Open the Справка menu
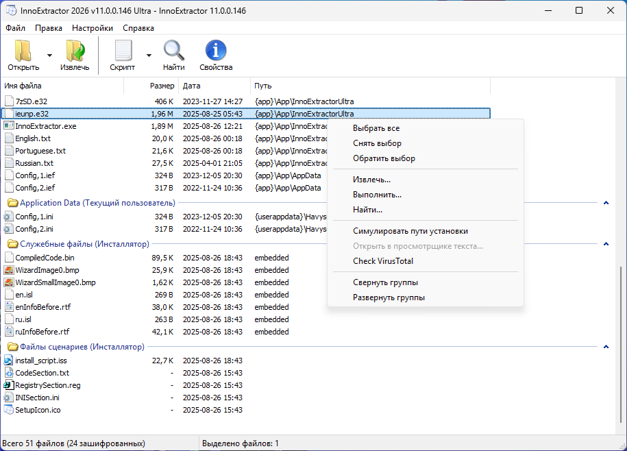This screenshot has width=627, height=451. pos(138,28)
